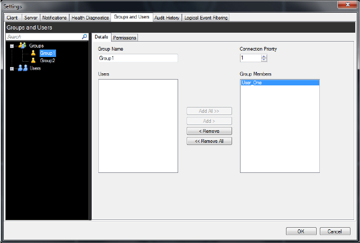Screen dimensions: 360x243
Task: Click the search magnifier icon
Action: (85, 37)
